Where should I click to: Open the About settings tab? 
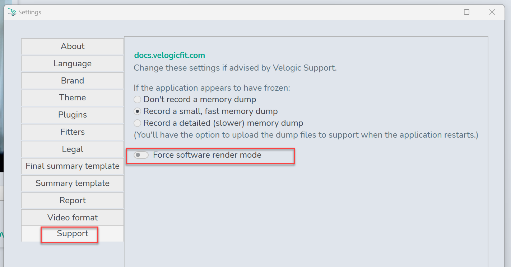pyautogui.click(x=73, y=46)
